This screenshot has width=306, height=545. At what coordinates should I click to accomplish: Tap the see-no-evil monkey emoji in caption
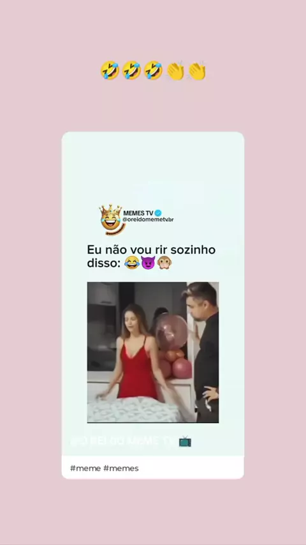tap(164, 262)
